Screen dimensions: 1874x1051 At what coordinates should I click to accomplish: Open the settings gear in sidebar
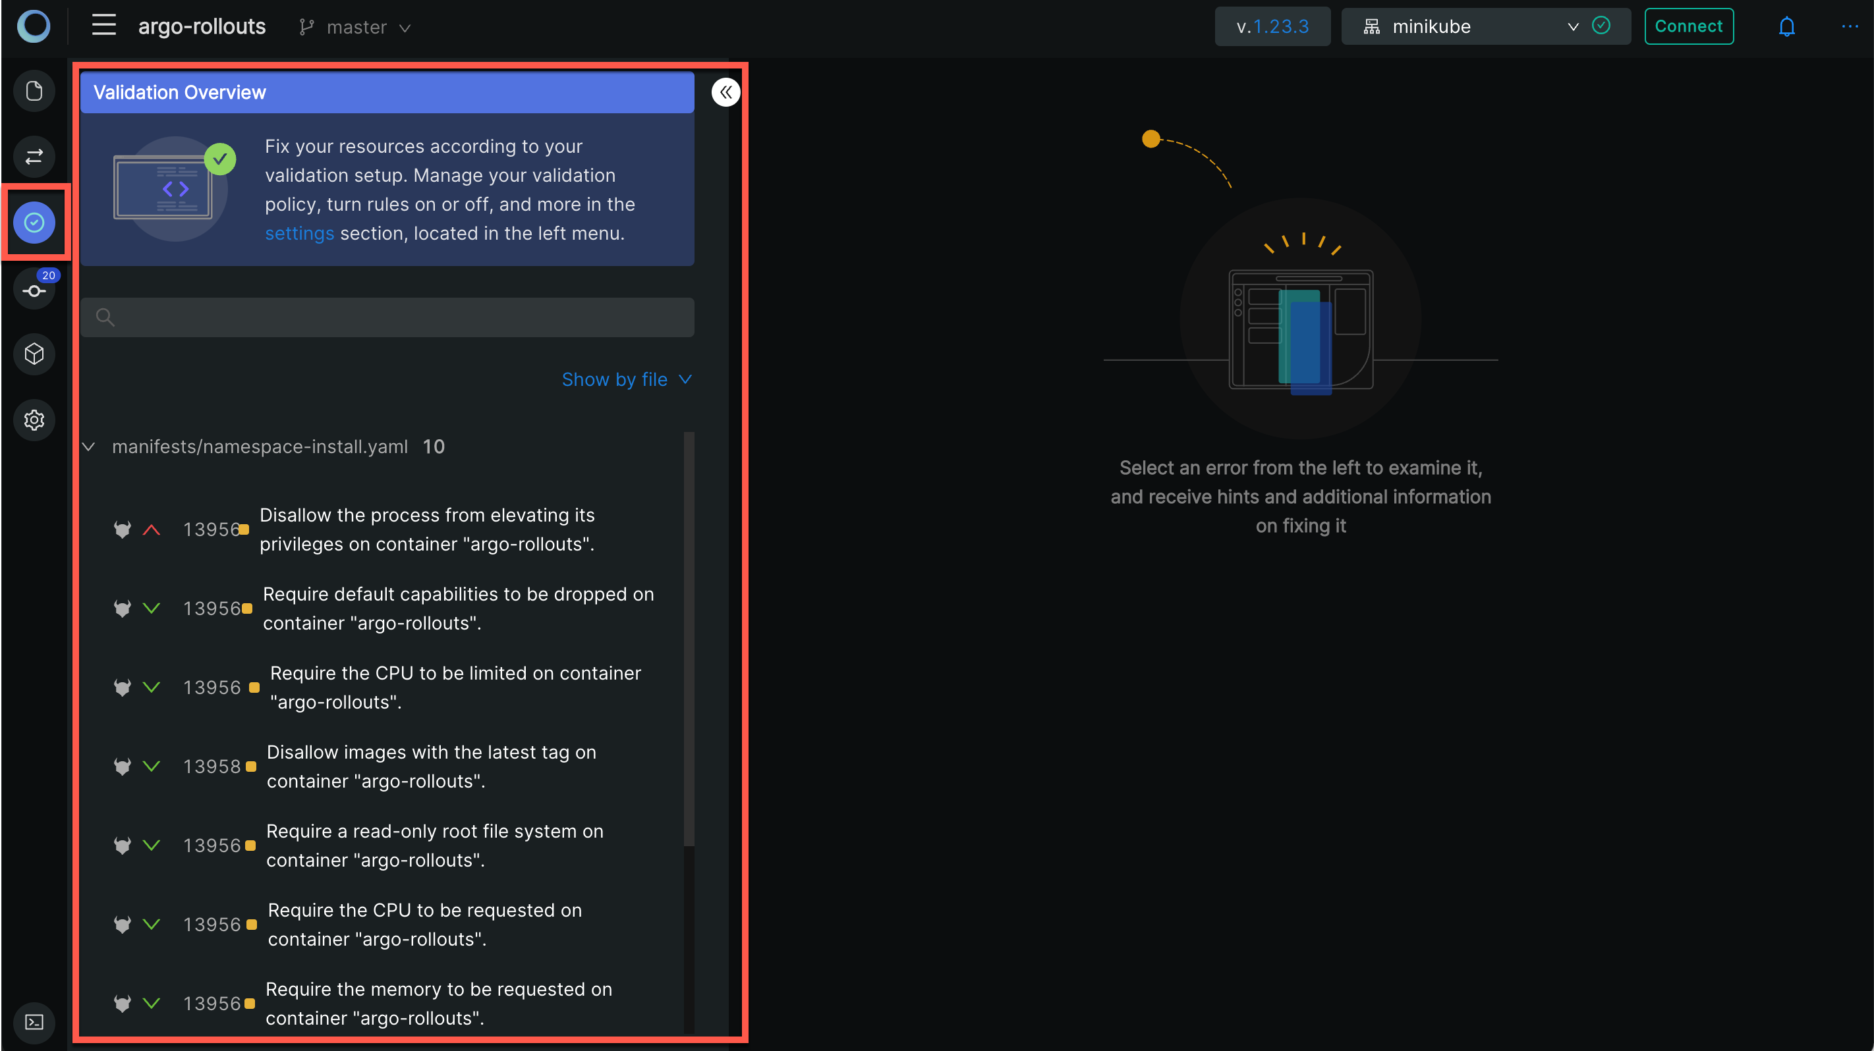tap(34, 420)
